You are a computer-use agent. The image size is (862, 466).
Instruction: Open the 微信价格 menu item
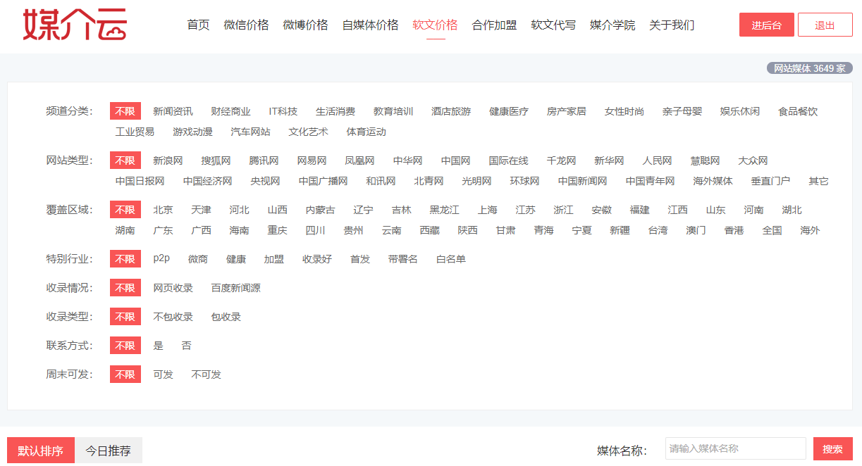tap(246, 25)
